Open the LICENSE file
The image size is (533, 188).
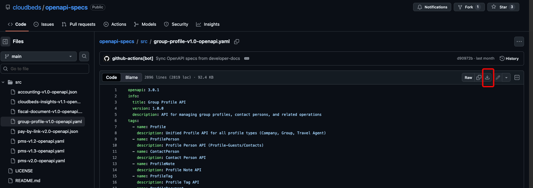point(24,171)
